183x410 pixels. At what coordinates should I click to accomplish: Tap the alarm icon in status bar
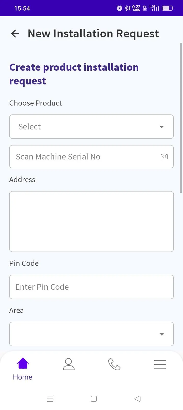pyautogui.click(x=119, y=8)
